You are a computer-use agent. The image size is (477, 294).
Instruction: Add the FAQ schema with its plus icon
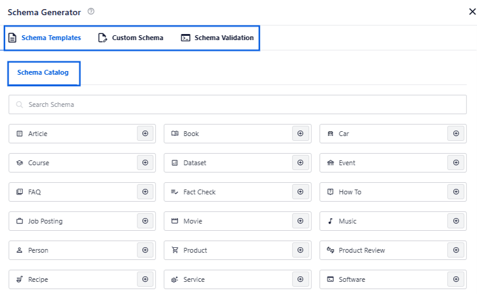(x=145, y=192)
